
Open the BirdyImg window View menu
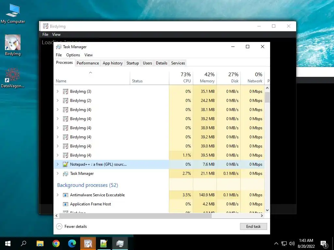coord(56,35)
